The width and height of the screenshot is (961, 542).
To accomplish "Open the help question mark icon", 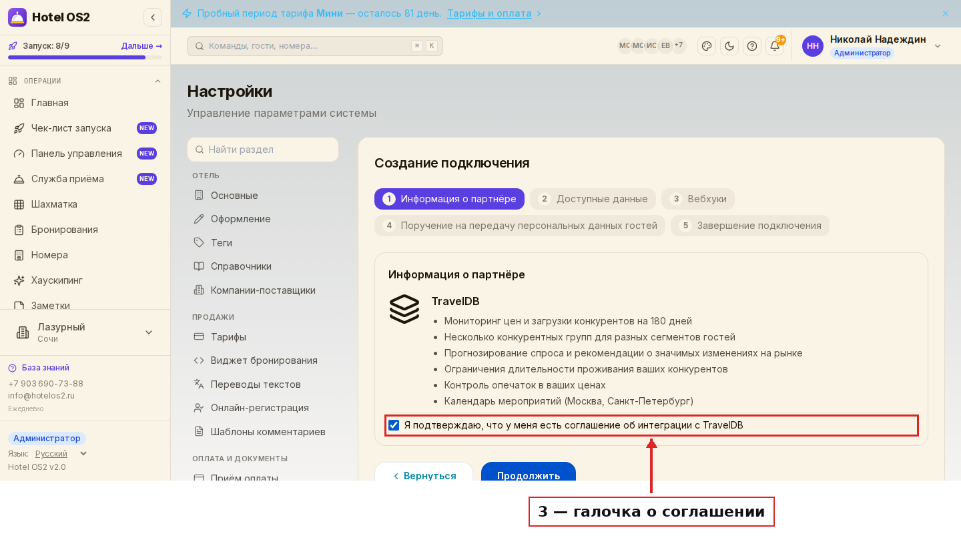I will click(x=752, y=46).
